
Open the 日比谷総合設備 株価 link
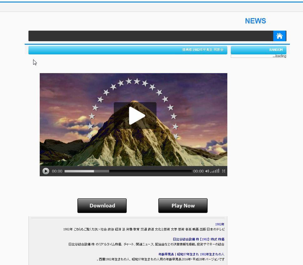pos(199,239)
